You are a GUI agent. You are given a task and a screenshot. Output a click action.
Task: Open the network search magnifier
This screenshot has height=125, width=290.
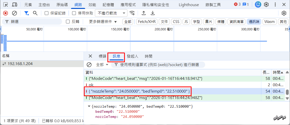click(x=35, y=13)
